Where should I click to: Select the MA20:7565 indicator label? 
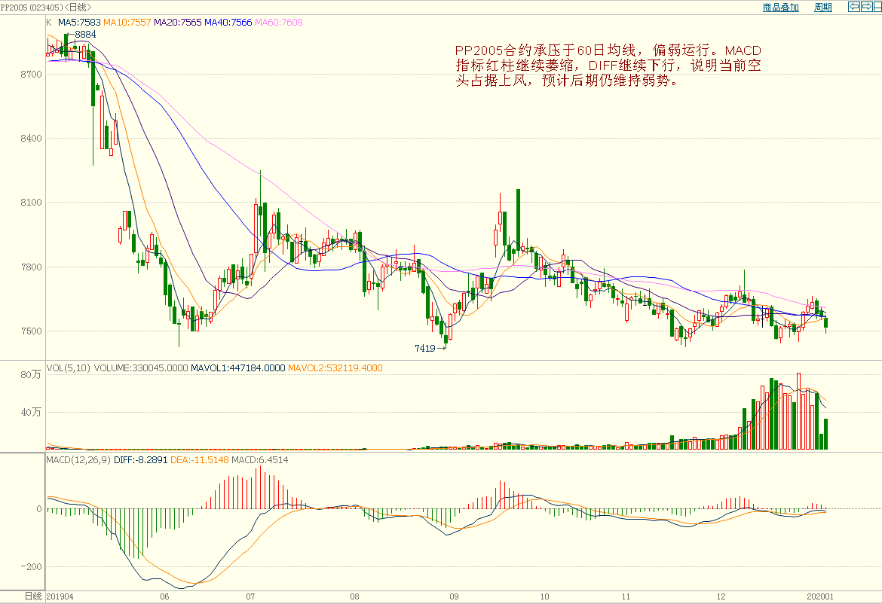(177, 23)
